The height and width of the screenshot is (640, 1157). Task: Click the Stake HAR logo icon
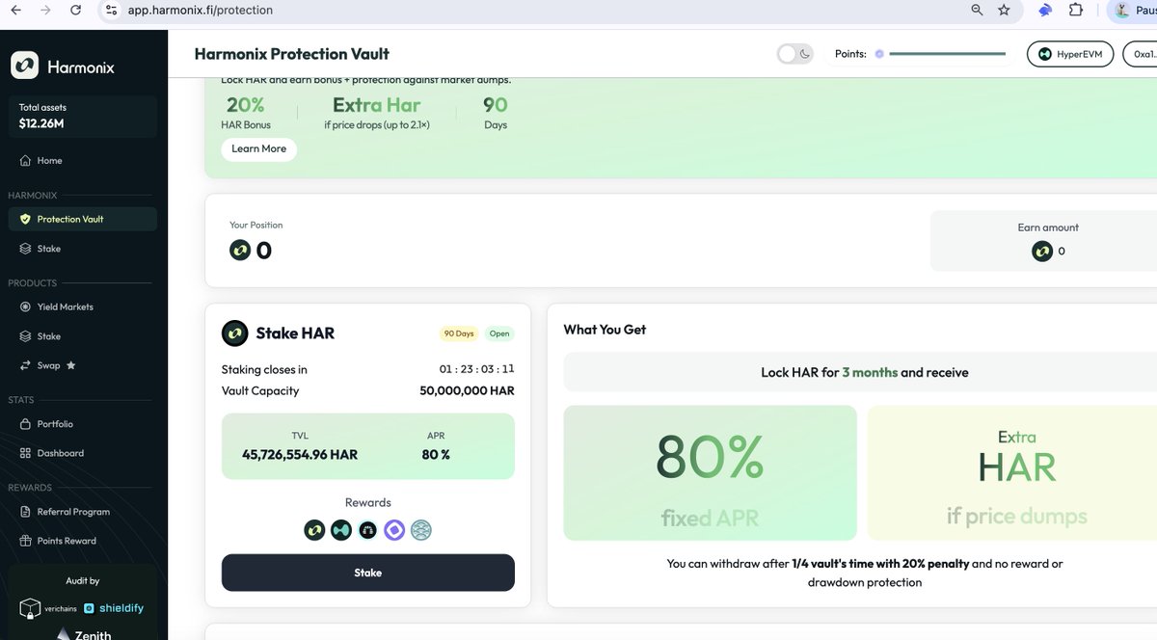coord(235,333)
